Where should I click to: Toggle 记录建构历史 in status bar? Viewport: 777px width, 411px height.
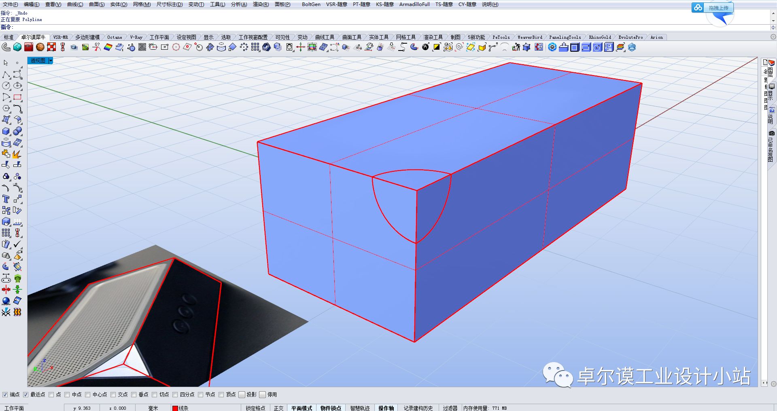click(418, 408)
